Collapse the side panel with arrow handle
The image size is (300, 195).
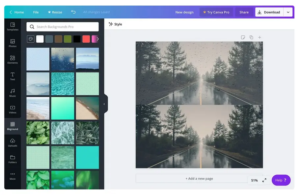pyautogui.click(x=104, y=104)
